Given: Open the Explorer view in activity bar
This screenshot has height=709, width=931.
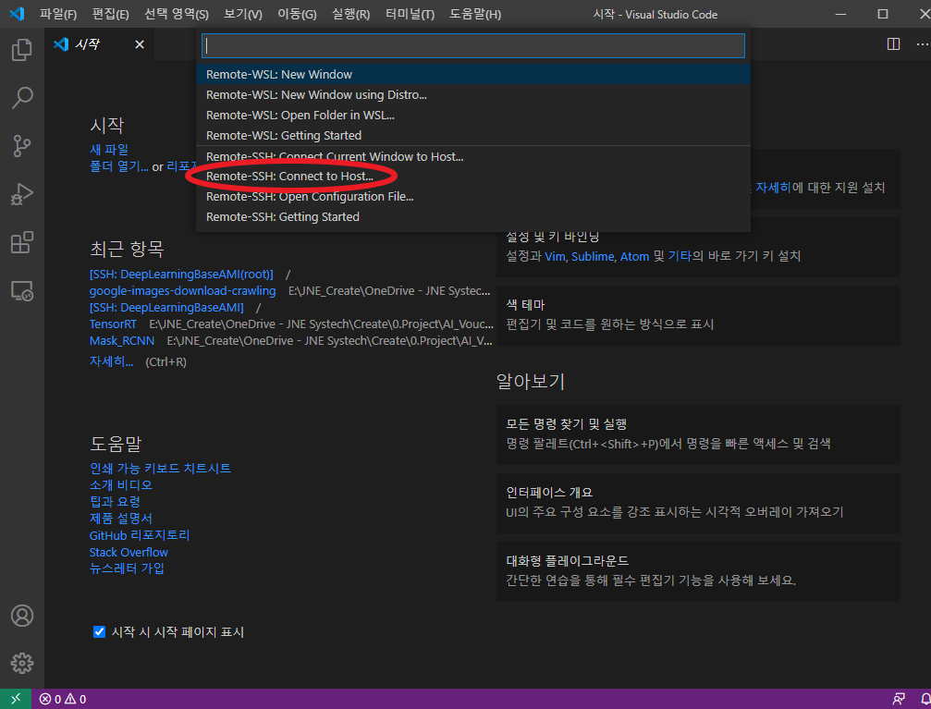Looking at the screenshot, I should [x=22, y=50].
